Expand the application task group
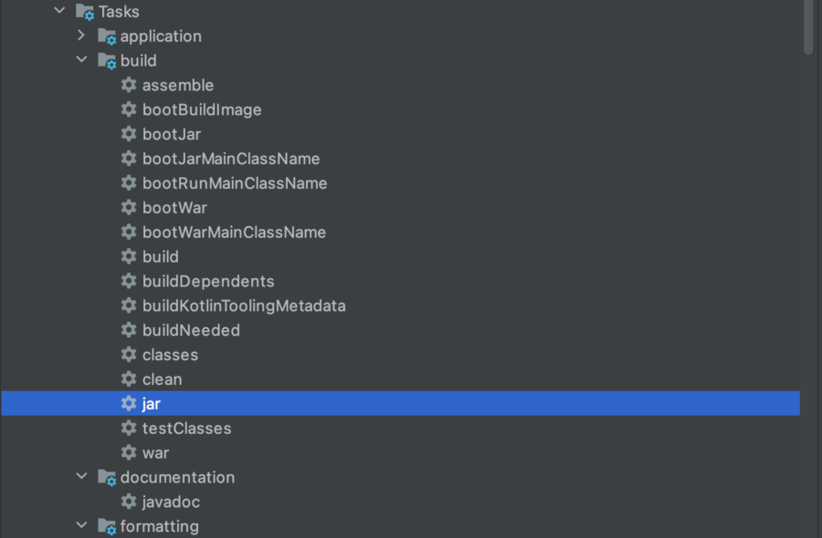Viewport: 822px width, 538px height. pyautogui.click(x=81, y=35)
